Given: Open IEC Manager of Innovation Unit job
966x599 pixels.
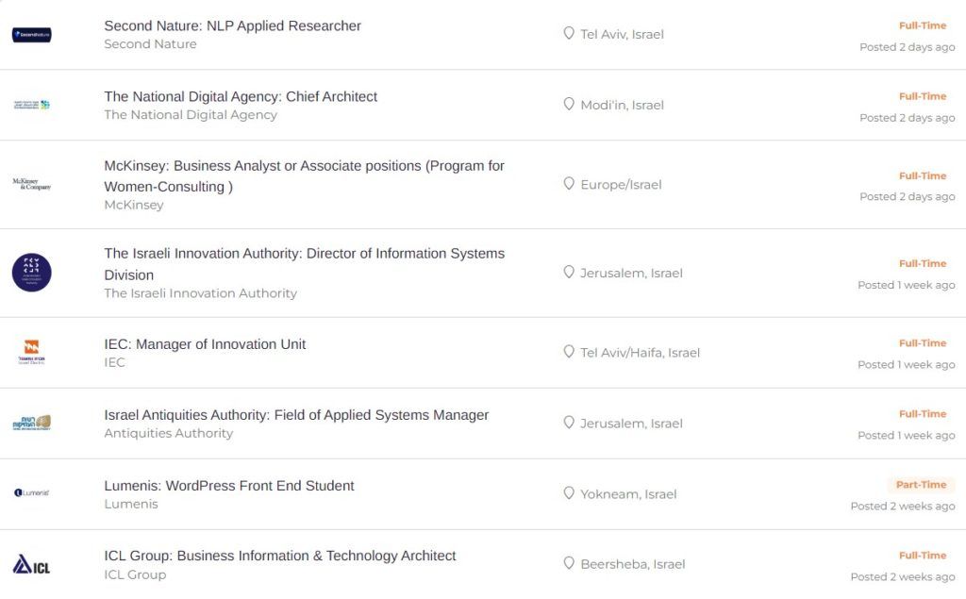Looking at the screenshot, I should point(205,344).
